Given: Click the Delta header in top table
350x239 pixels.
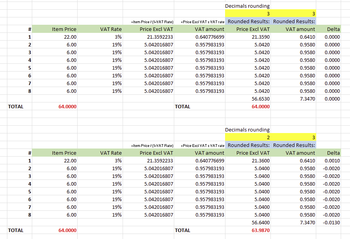Looking at the screenshot, I should coord(333,29).
